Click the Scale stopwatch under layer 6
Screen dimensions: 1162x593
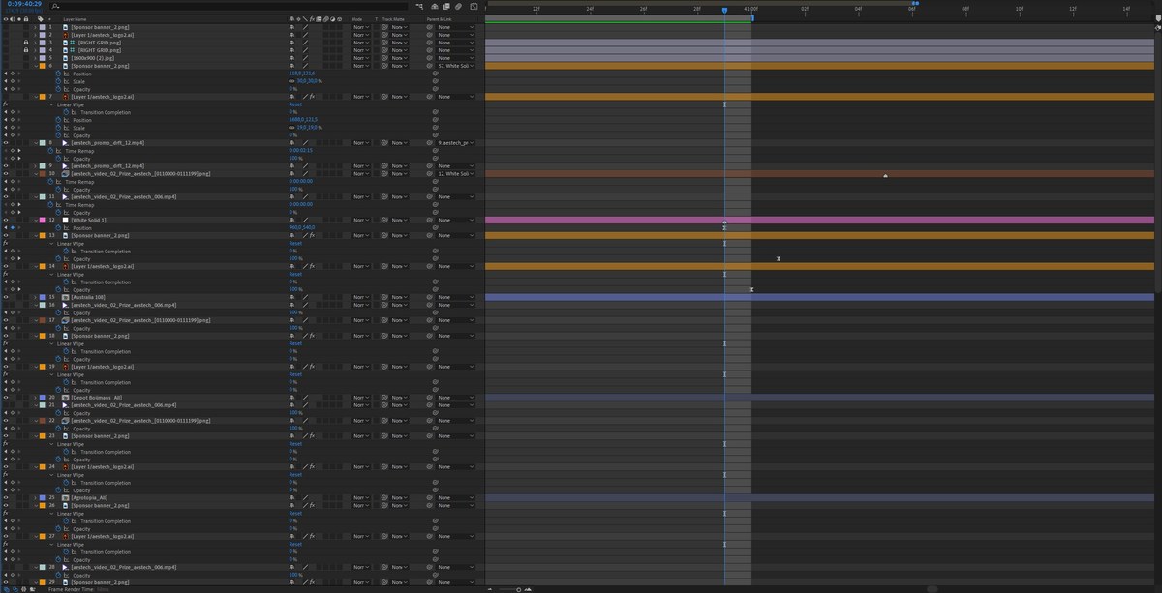58,81
